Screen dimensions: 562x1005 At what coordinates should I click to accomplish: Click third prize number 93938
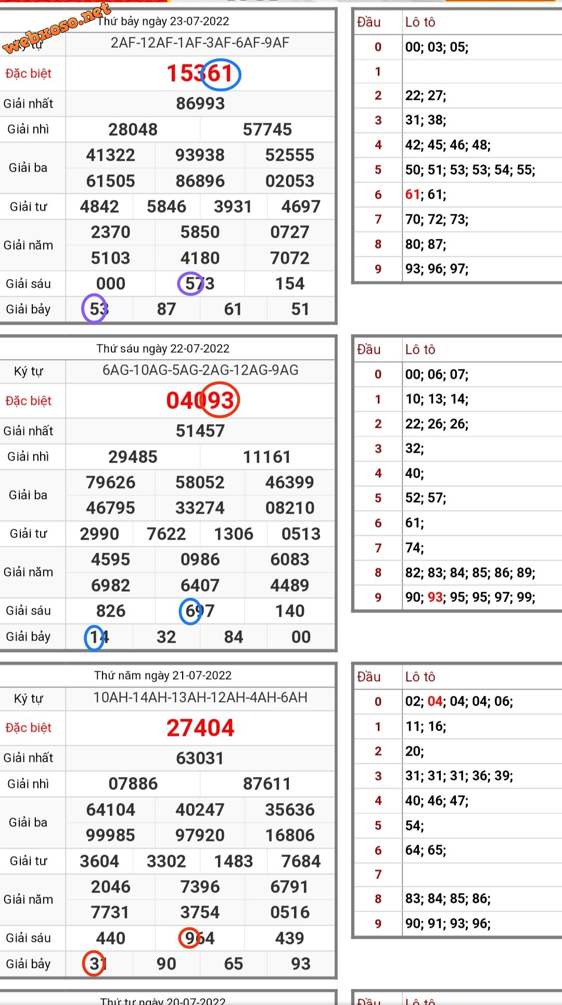pos(200,155)
